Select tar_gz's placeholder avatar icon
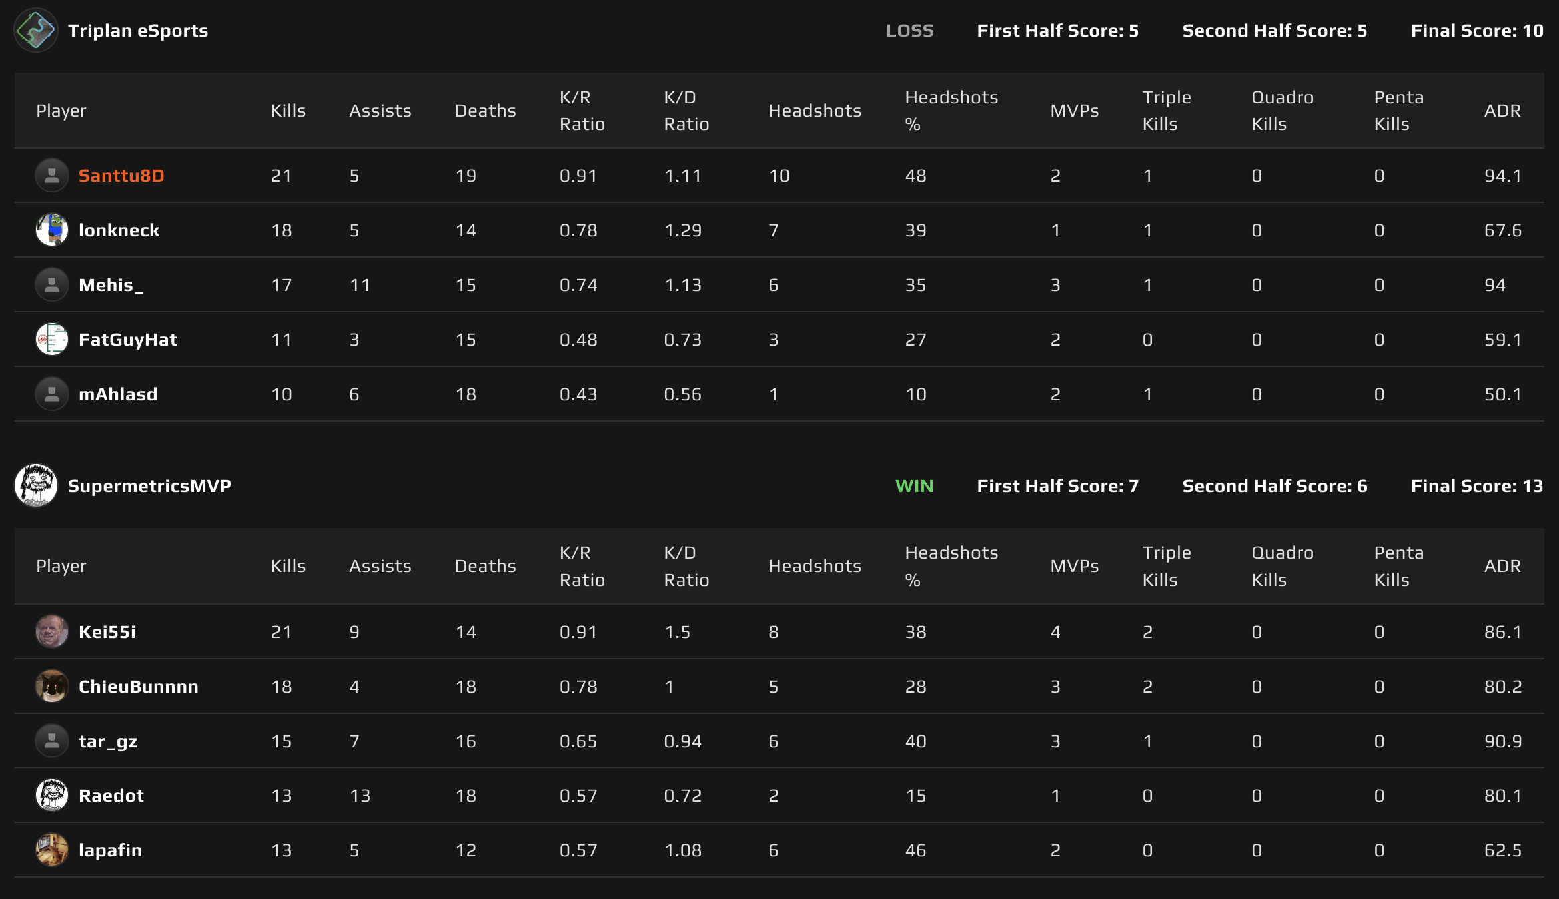The image size is (1559, 899). (51, 741)
